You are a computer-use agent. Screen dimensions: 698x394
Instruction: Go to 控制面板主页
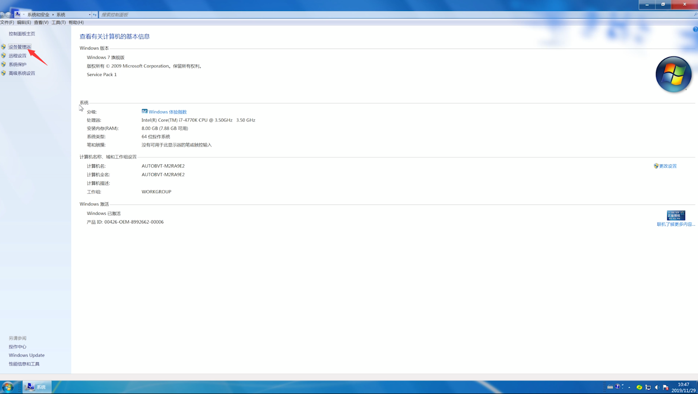pos(22,34)
